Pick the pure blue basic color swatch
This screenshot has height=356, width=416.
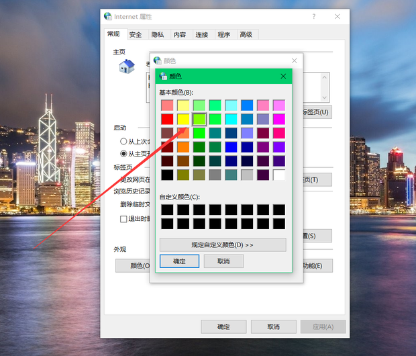(x=231, y=147)
